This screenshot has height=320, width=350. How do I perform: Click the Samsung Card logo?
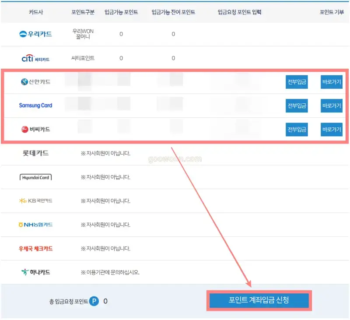tap(35, 105)
